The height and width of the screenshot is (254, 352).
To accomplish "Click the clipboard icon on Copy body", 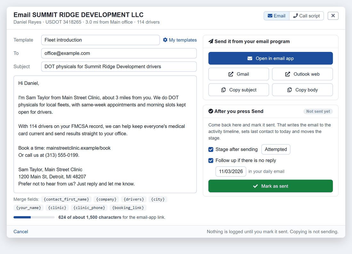I will pyautogui.click(x=290, y=90).
